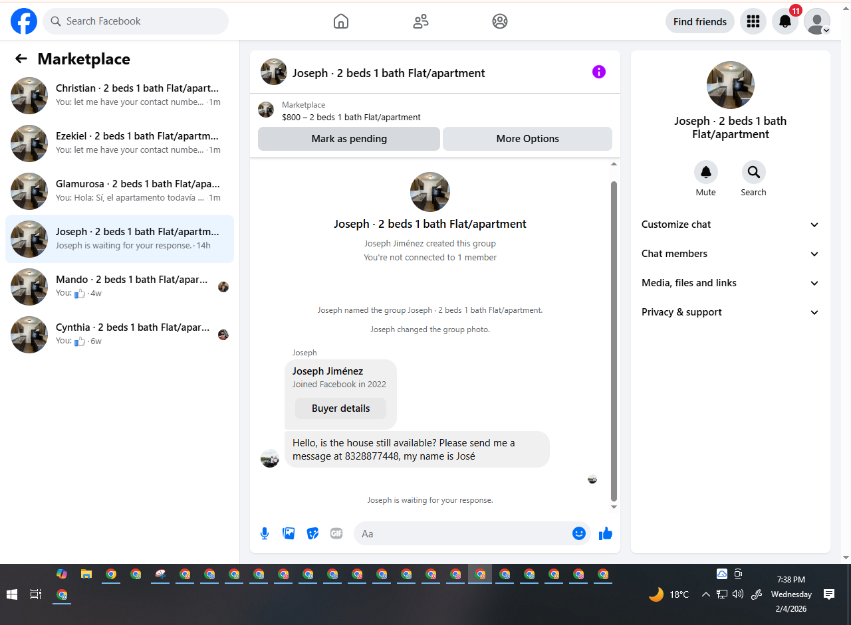Open Cynthia's conversation
This screenshot has height=625, width=851.
120,335
